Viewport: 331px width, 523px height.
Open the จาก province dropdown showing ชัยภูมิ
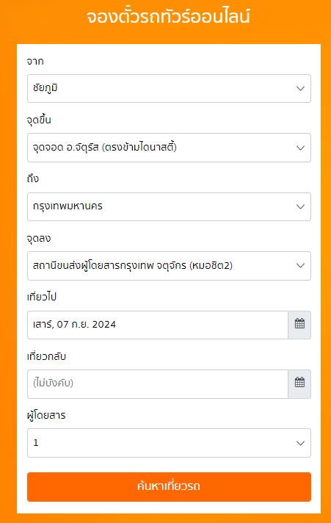point(169,88)
